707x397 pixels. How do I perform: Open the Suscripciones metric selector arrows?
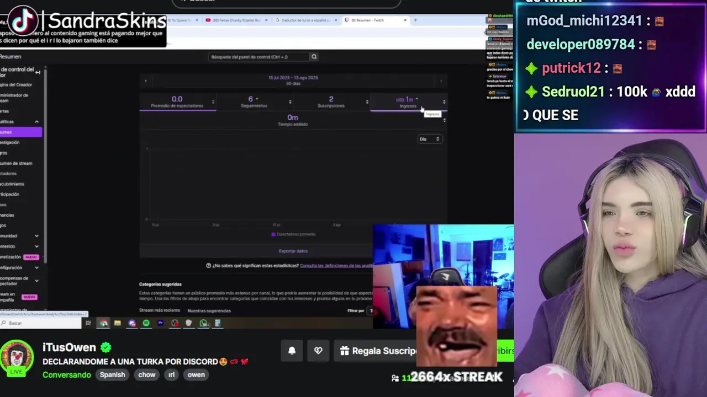tap(367, 102)
